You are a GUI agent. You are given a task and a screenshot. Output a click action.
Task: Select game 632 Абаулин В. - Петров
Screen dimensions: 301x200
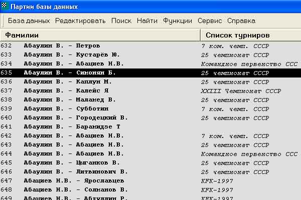[150, 45]
